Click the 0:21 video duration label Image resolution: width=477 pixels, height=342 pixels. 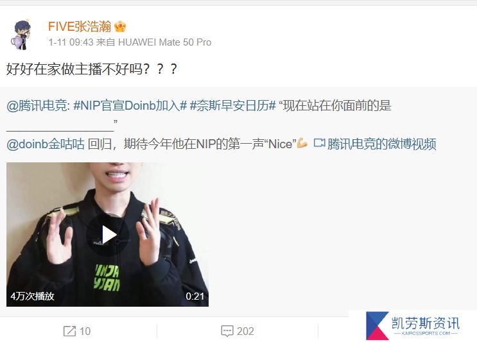point(195,296)
